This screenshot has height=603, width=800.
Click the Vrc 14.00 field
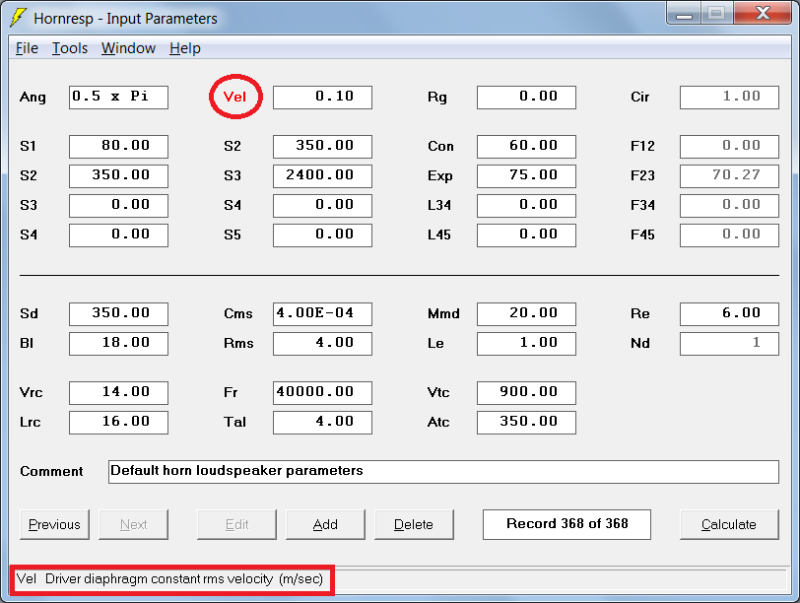(118, 393)
